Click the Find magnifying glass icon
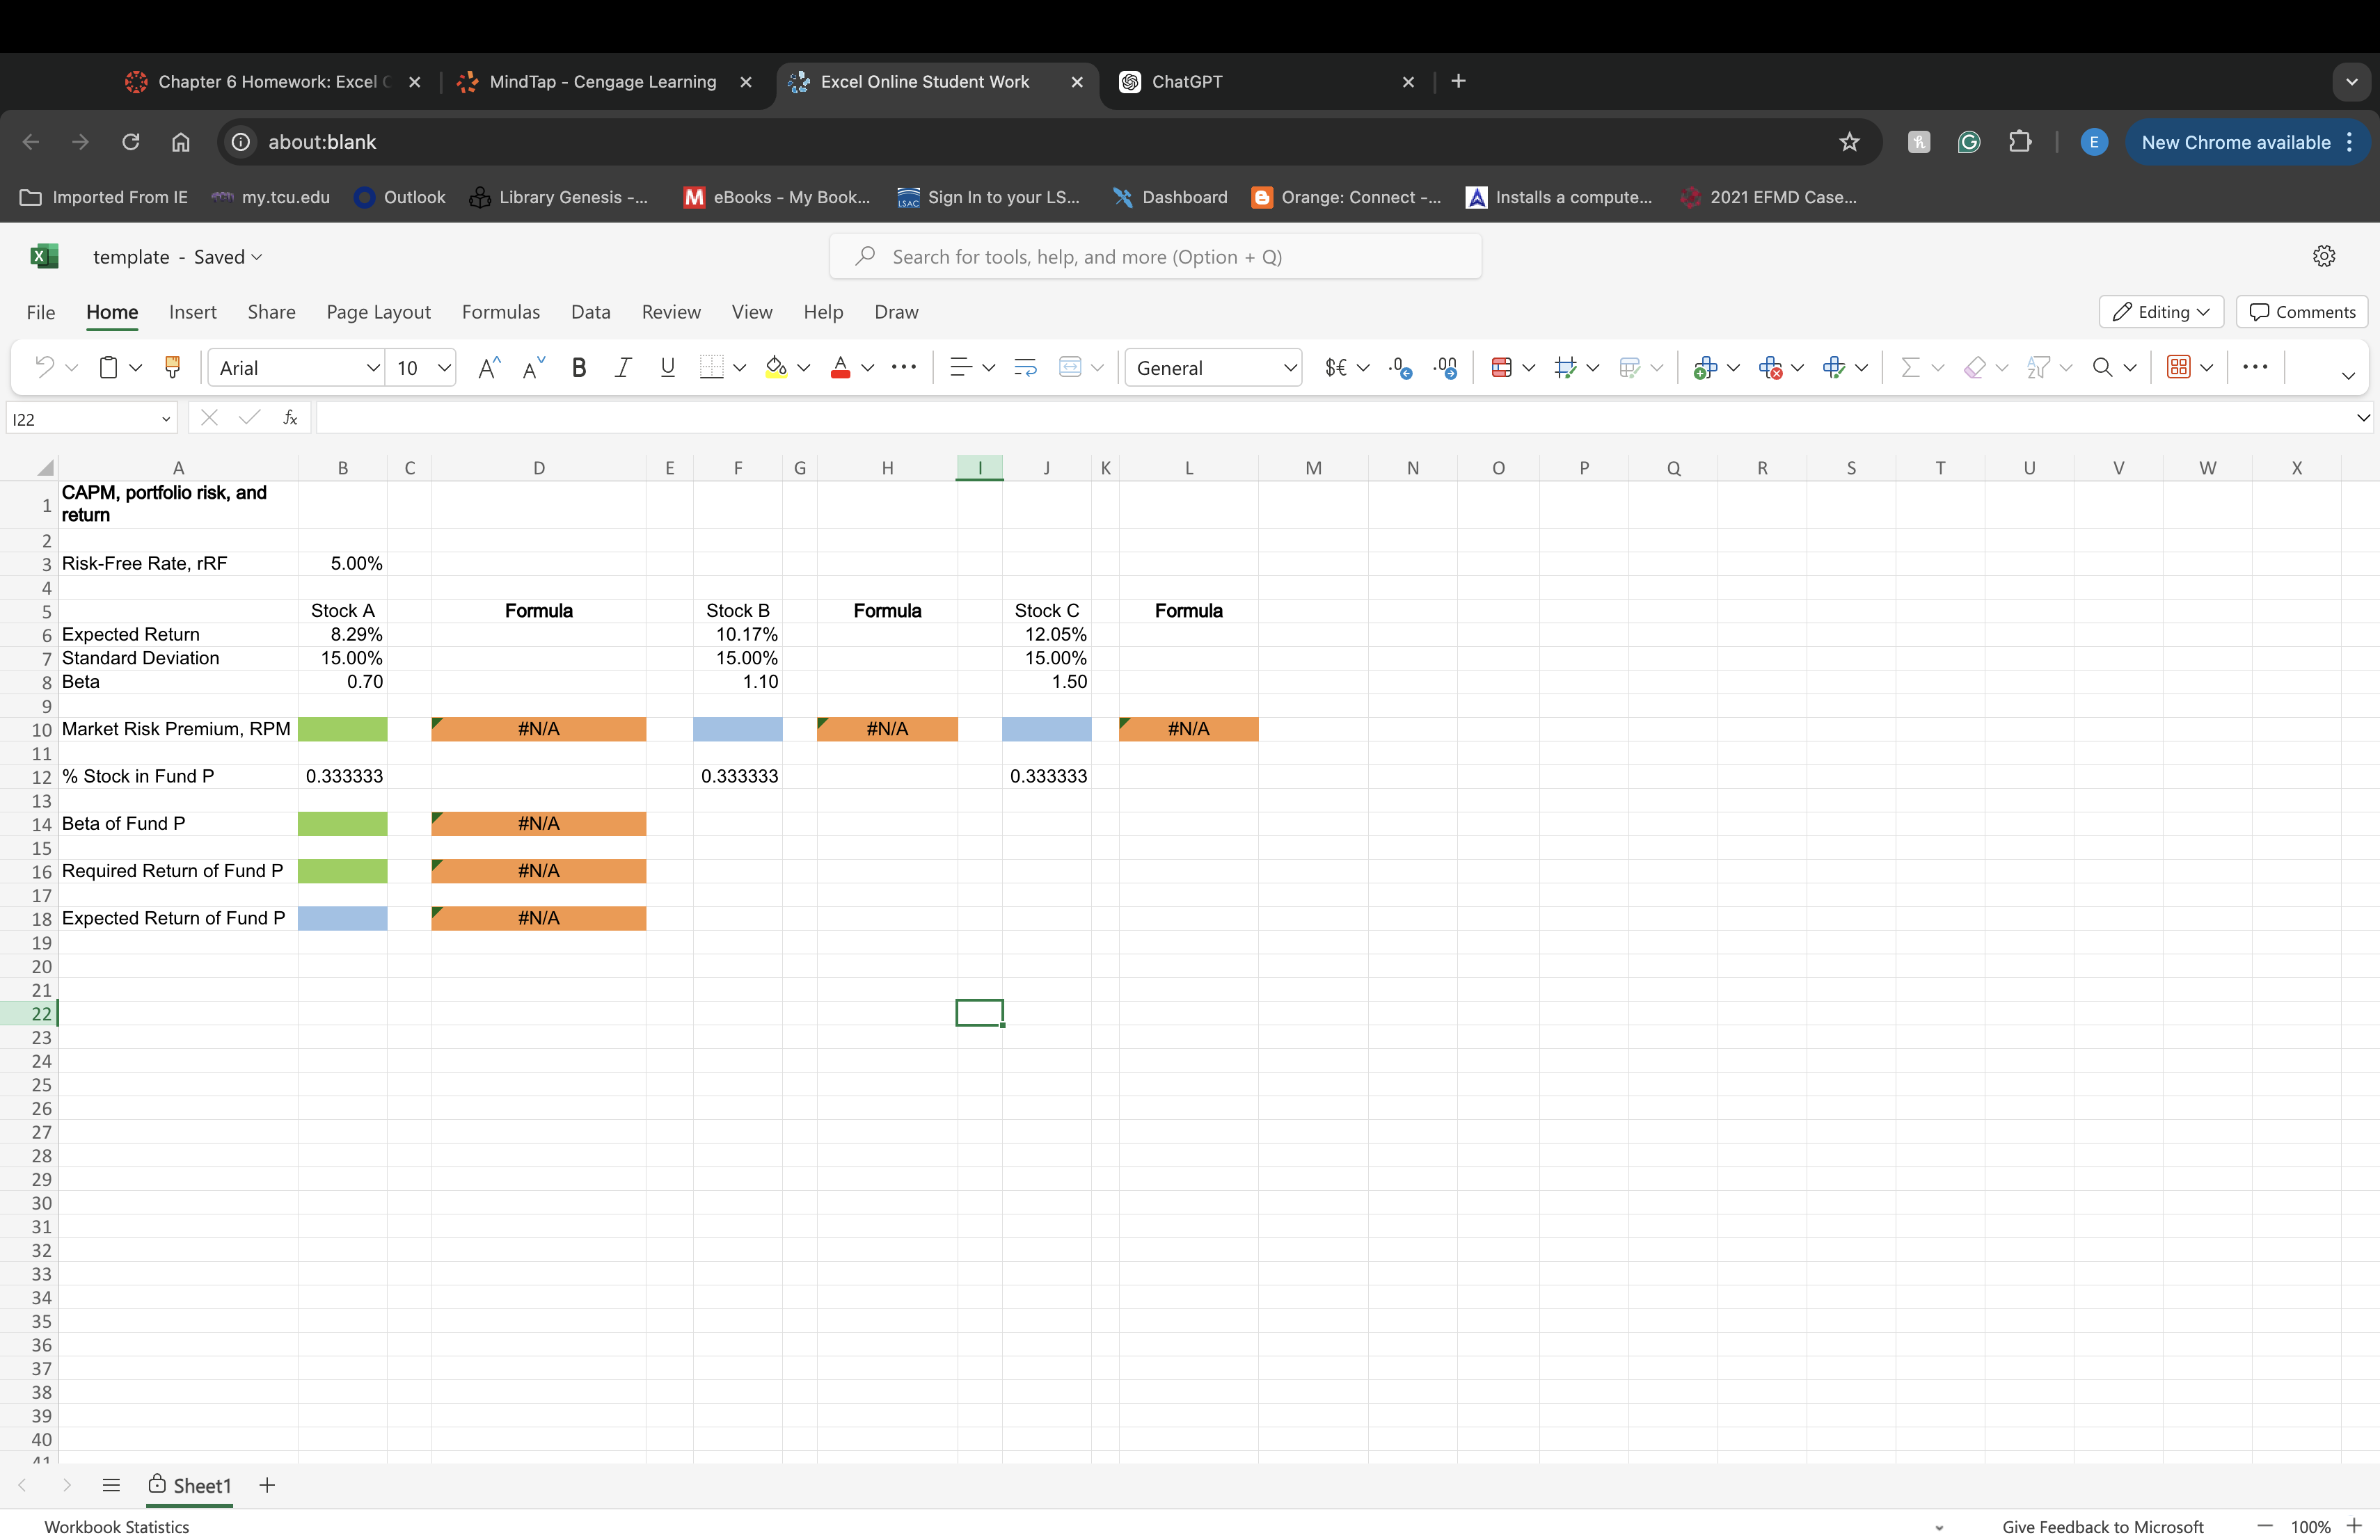 [x=2102, y=367]
